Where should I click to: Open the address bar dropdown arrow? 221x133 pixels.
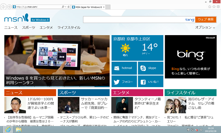[66, 7]
